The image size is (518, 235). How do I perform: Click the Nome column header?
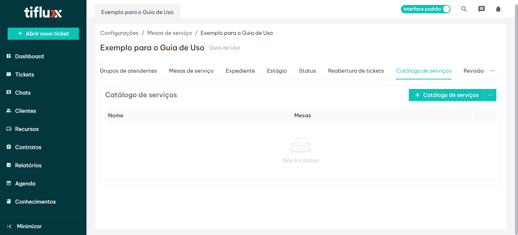pos(116,115)
